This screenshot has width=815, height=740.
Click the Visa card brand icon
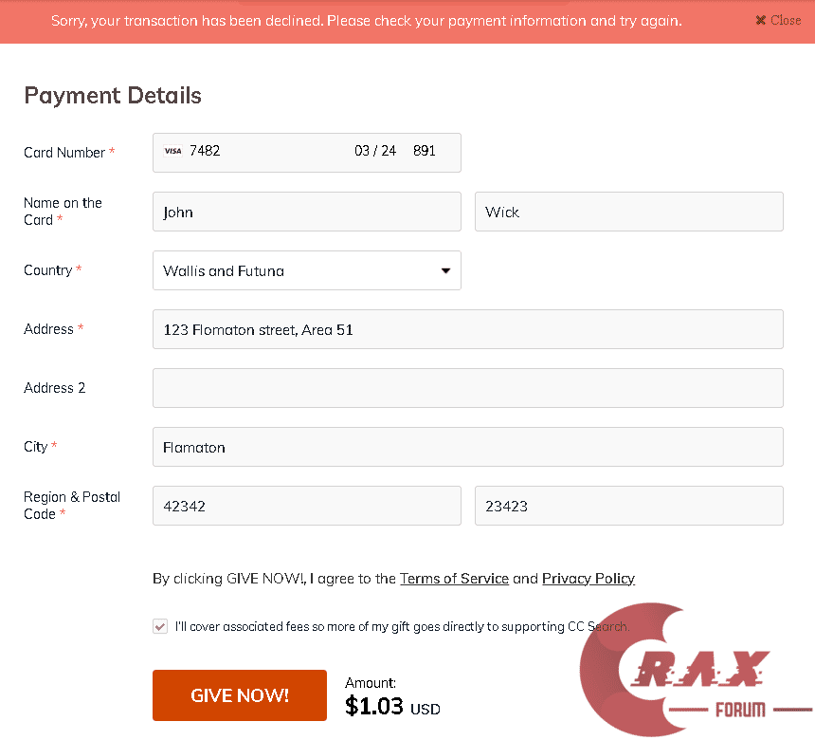tap(173, 151)
